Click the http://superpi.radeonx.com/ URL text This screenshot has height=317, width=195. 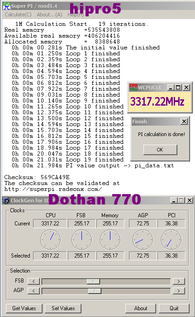53,189
